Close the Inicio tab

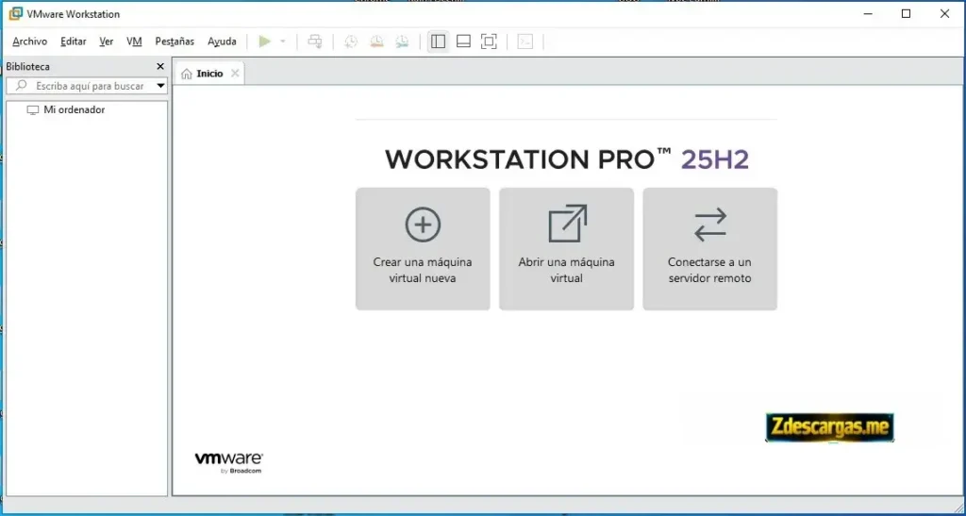235,74
